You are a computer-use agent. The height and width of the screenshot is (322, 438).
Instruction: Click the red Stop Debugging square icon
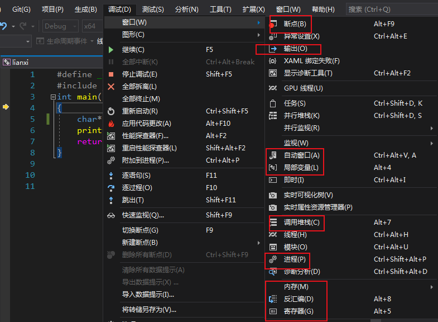point(111,74)
